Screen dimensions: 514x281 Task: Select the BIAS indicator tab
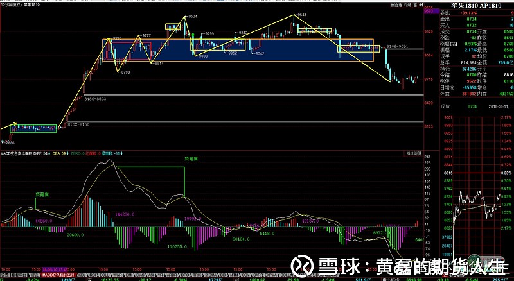tap(140, 275)
